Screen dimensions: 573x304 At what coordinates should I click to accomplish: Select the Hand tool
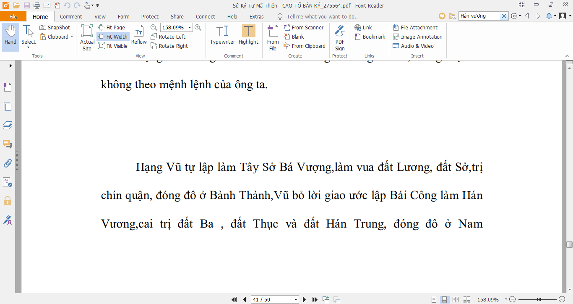coord(10,37)
